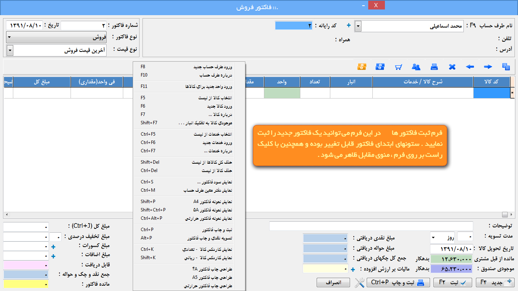Image resolution: width=518 pixels, height=291 pixels.
Task: Click the shopping cart toolbar icon
Action: click(x=398, y=67)
